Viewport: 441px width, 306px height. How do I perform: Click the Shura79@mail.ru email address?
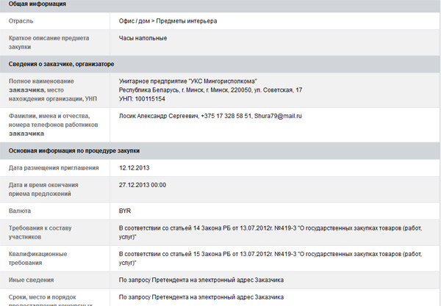click(x=278, y=116)
